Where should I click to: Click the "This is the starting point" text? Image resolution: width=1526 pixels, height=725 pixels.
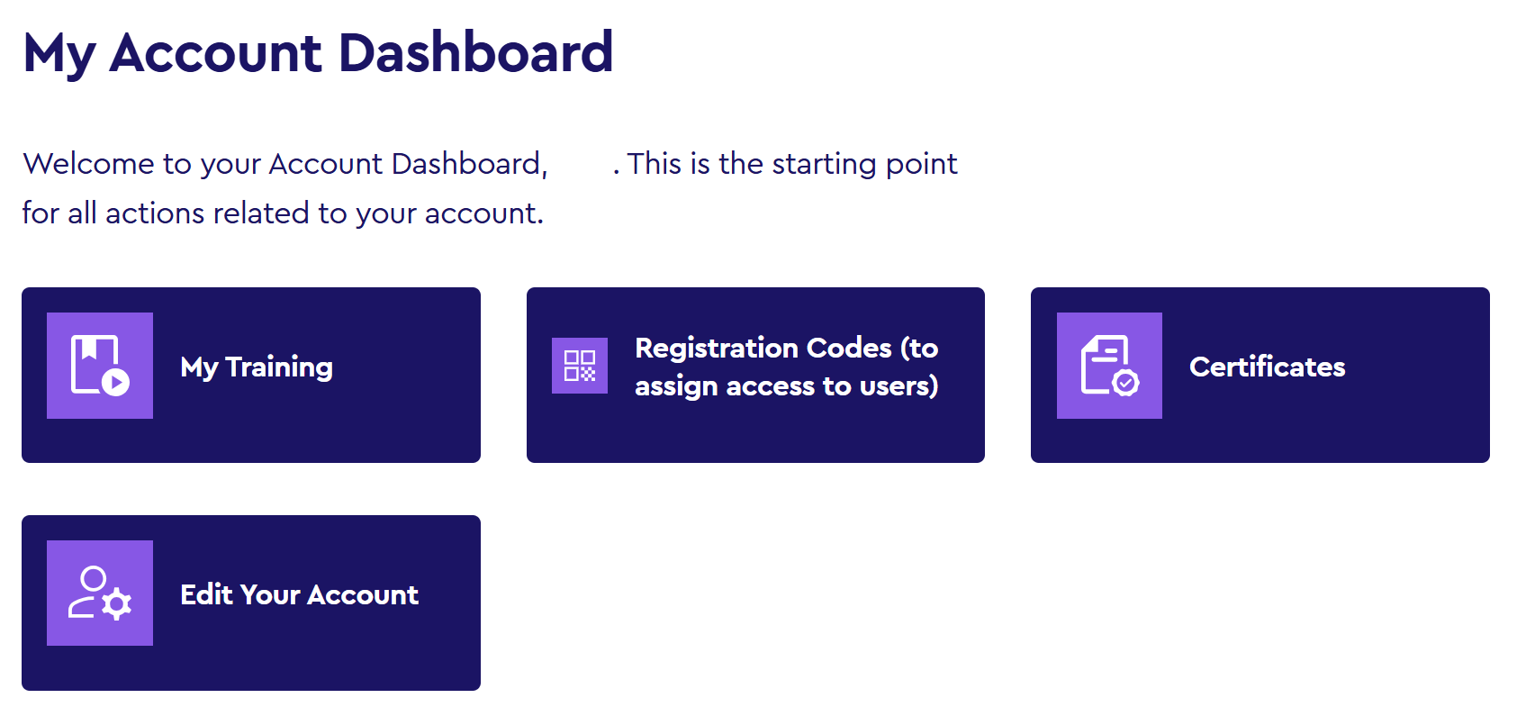click(792, 164)
